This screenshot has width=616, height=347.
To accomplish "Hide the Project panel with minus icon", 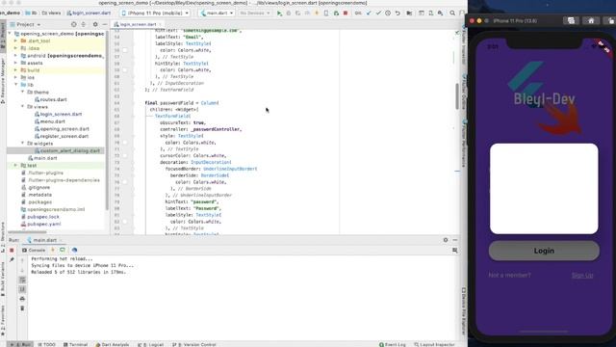I will (105, 24).
